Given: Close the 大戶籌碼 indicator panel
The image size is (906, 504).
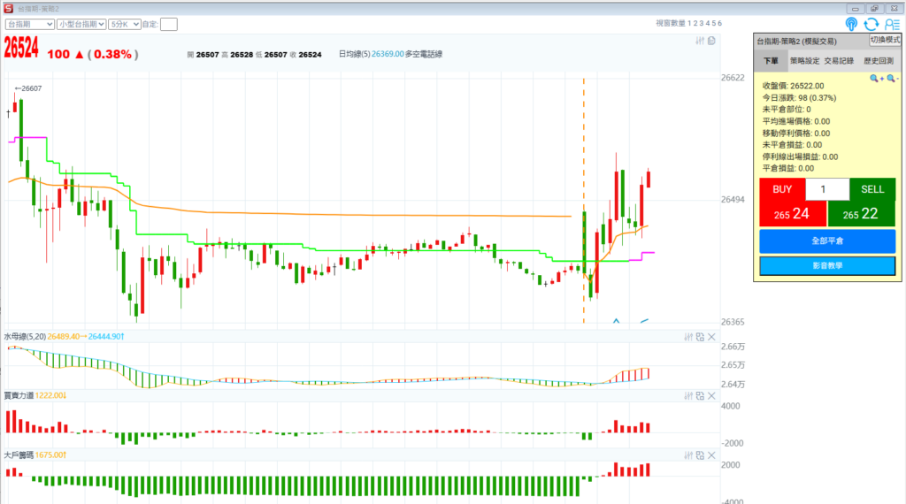Looking at the screenshot, I should (711, 454).
